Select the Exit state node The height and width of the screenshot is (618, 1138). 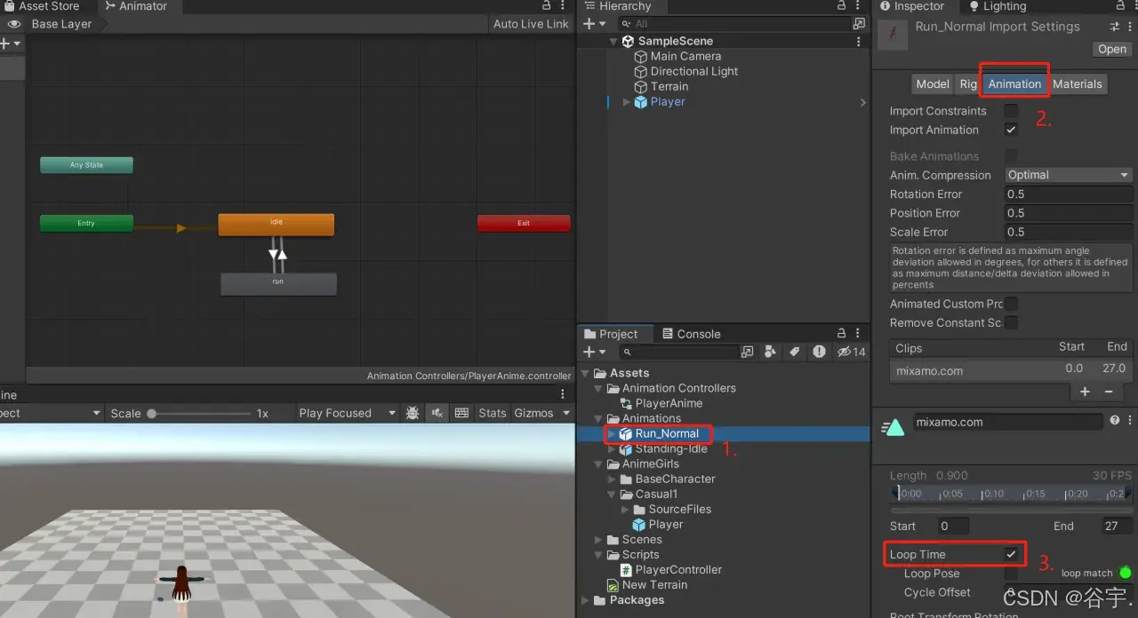524,223
